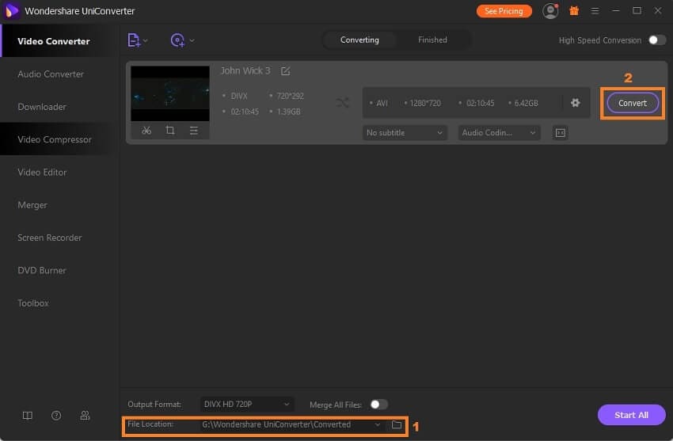
Task: Click the shuffle conversion arrows icon
Action: [343, 102]
